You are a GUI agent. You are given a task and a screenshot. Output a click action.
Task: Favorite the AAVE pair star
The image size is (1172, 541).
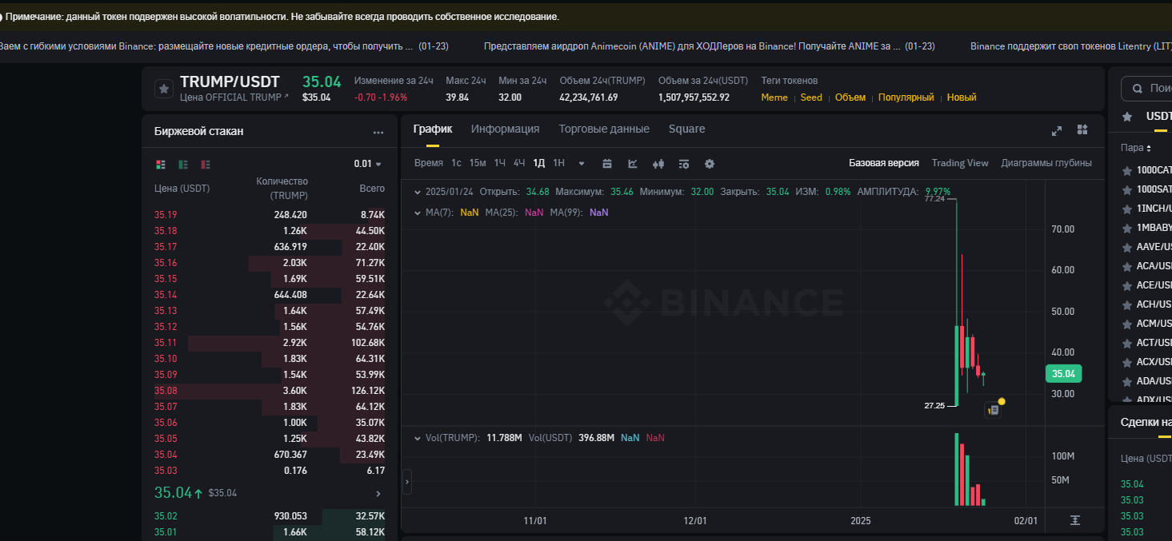(x=1127, y=247)
